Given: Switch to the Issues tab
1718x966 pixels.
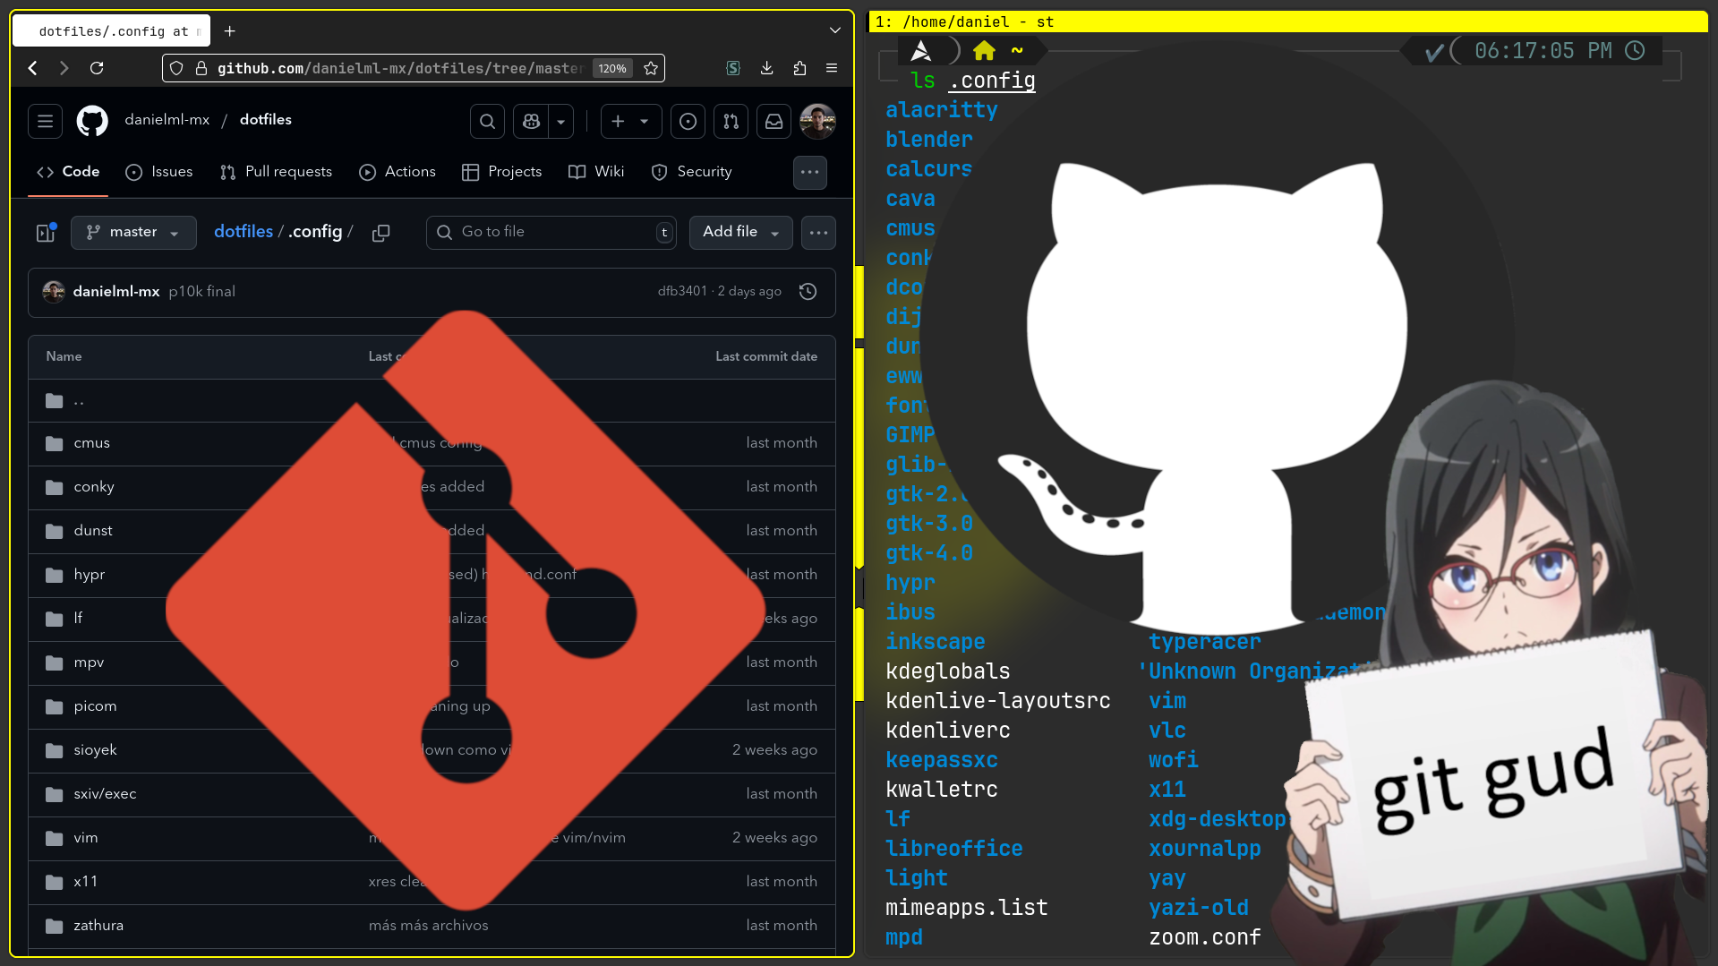Looking at the screenshot, I should click(159, 172).
